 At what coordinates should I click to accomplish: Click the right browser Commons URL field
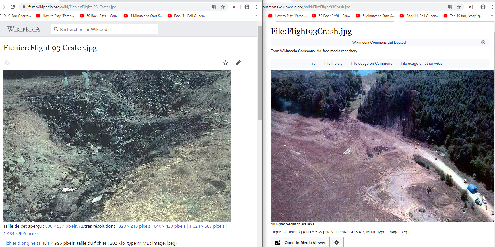[306, 7]
